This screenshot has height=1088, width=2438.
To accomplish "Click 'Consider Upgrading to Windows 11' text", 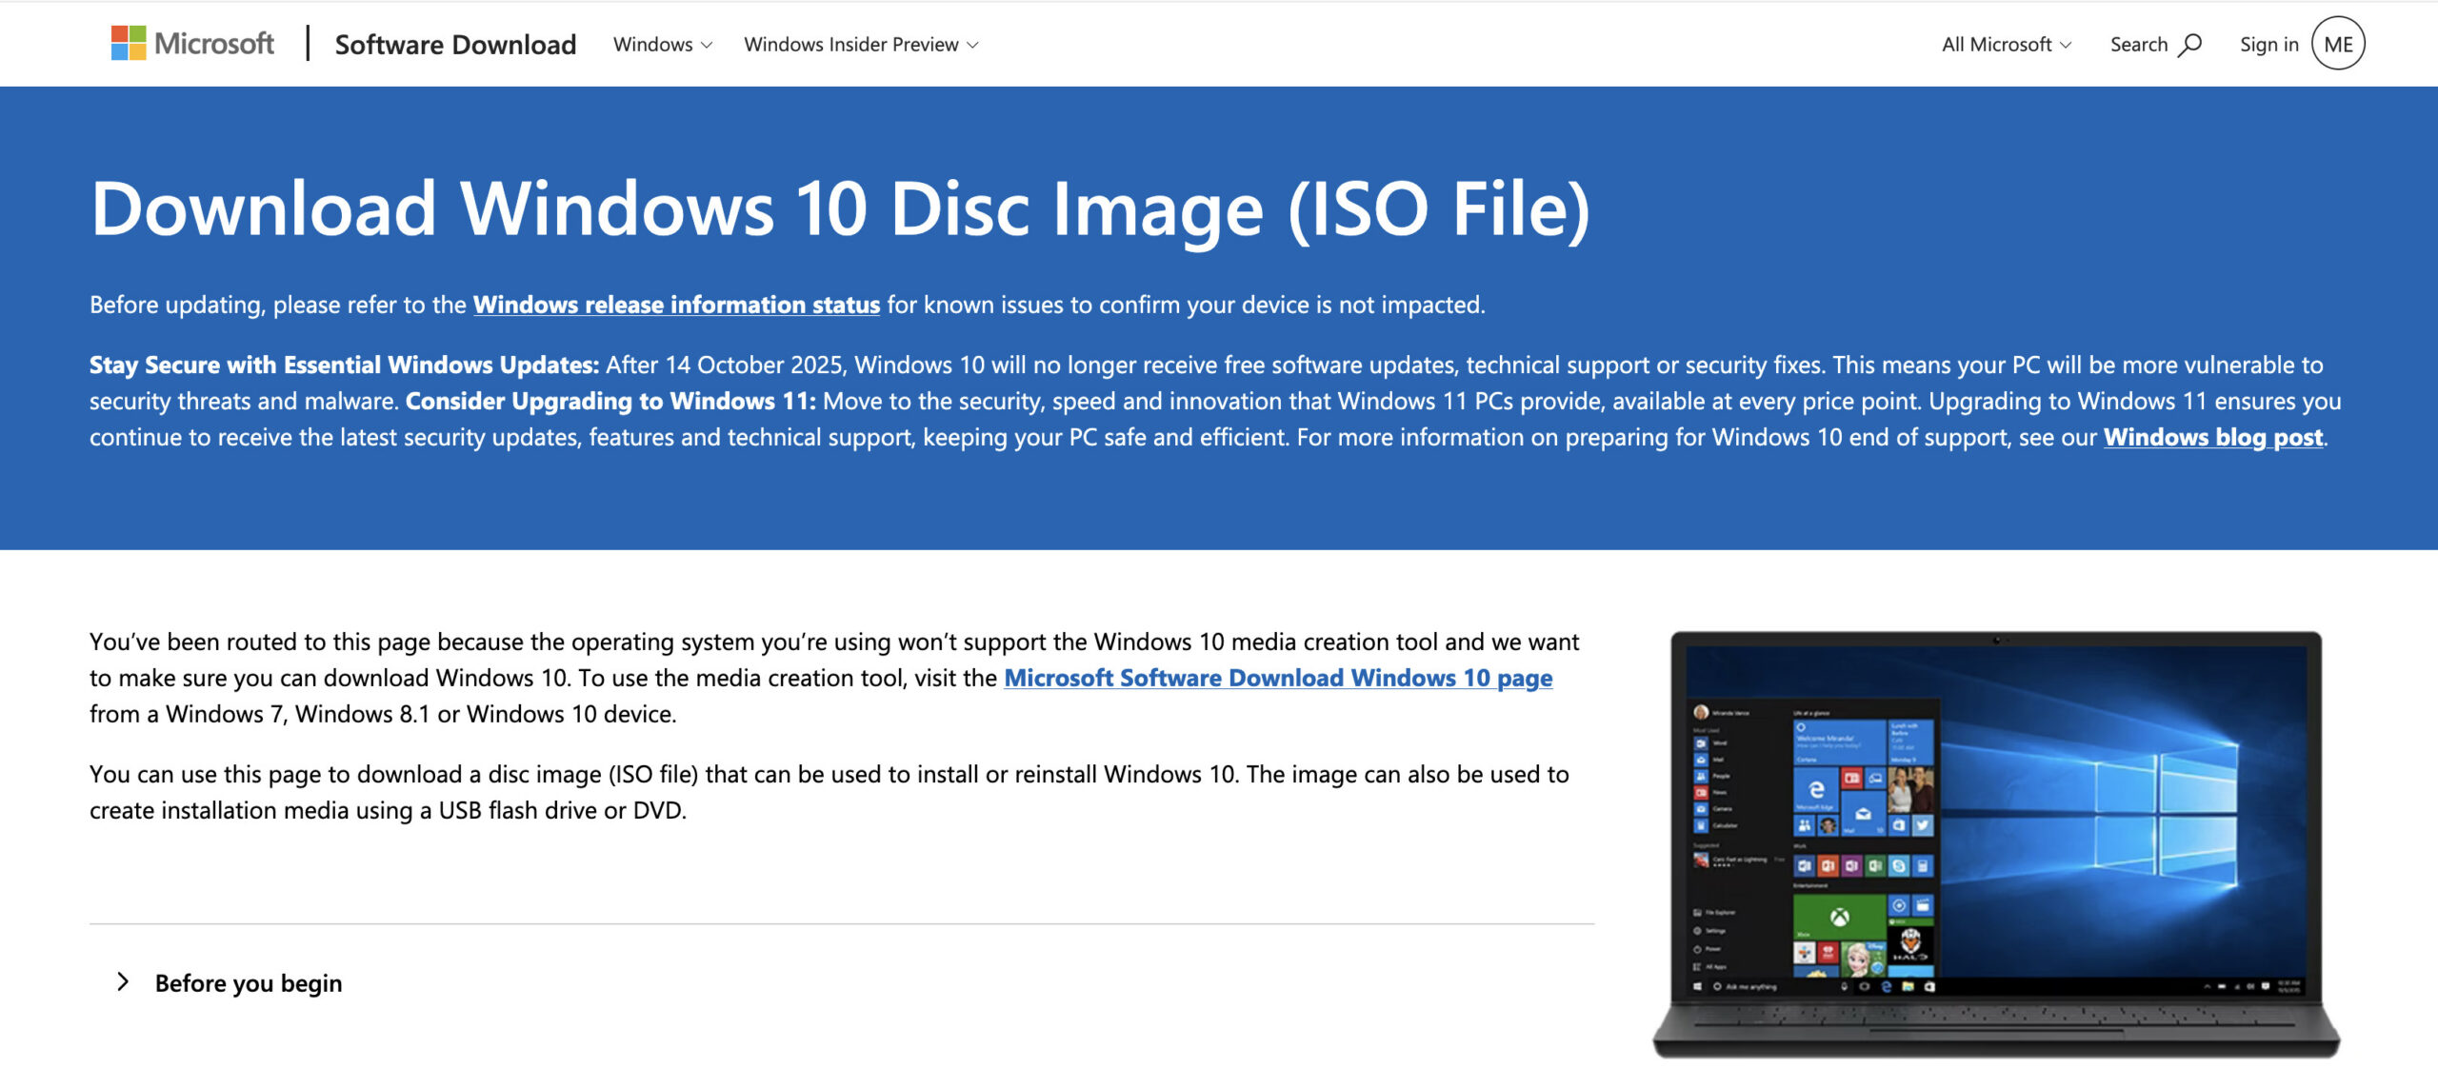I will click(x=610, y=401).
